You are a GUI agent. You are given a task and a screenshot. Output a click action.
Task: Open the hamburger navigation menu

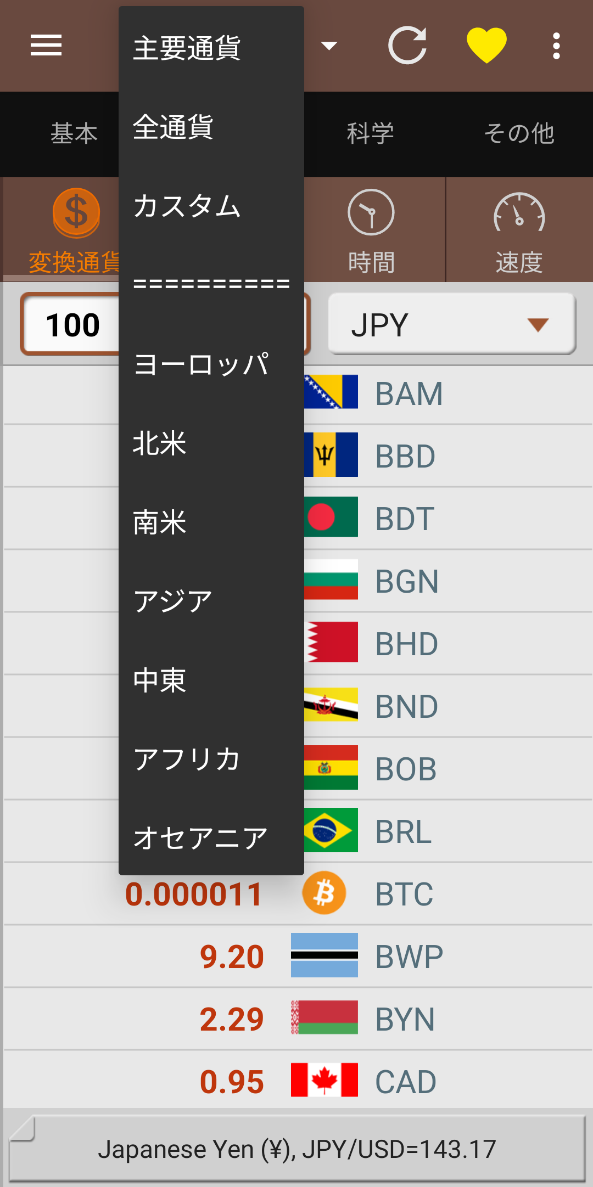click(x=46, y=45)
